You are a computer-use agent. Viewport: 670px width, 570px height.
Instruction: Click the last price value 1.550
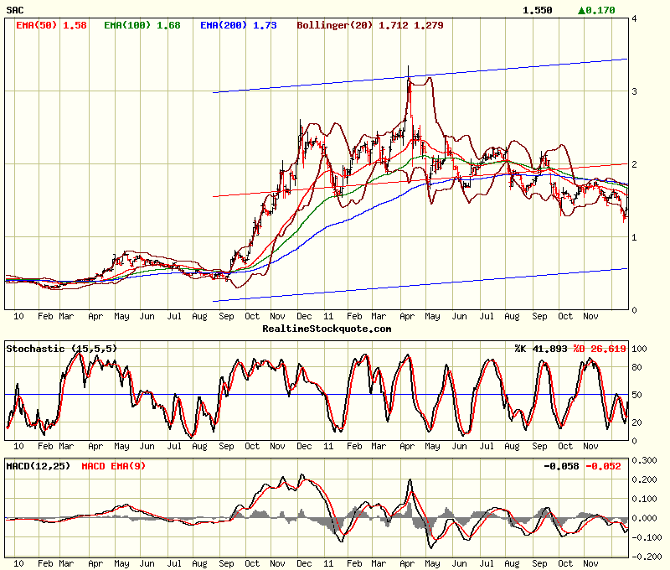(x=537, y=10)
